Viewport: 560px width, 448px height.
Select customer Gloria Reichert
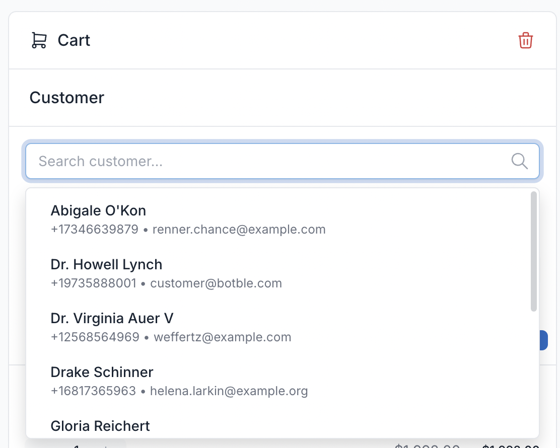(x=100, y=426)
